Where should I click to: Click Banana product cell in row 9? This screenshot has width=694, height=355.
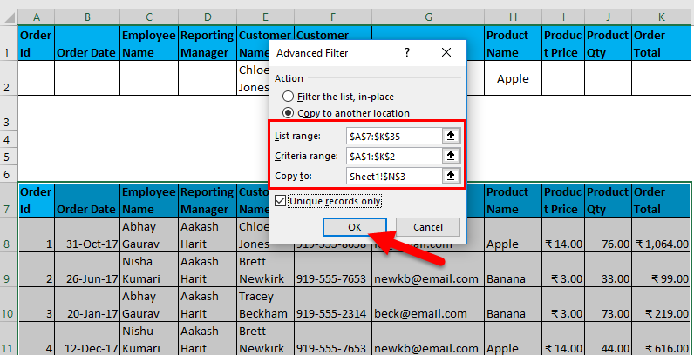point(513,270)
